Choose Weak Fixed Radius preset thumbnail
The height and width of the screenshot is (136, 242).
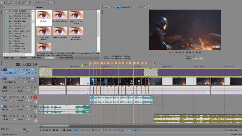pyautogui.click(x=60, y=15)
